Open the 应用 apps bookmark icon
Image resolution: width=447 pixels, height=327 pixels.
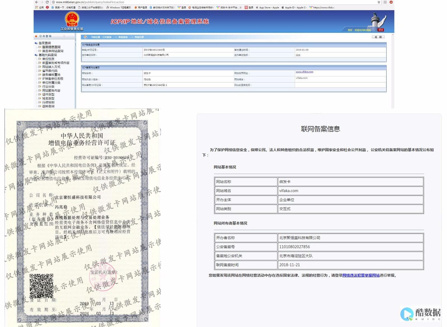(39, 8)
